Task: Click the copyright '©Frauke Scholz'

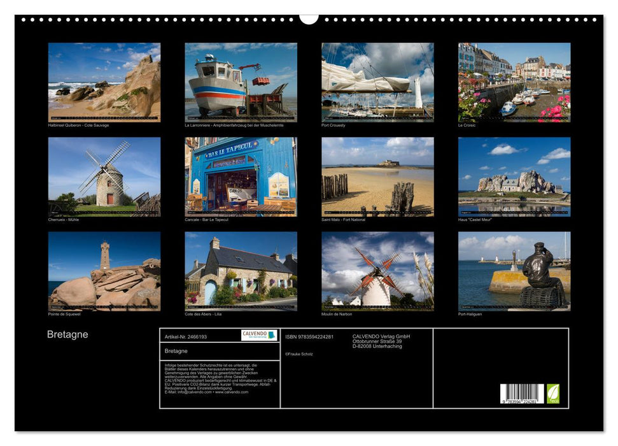Action: 299,354
